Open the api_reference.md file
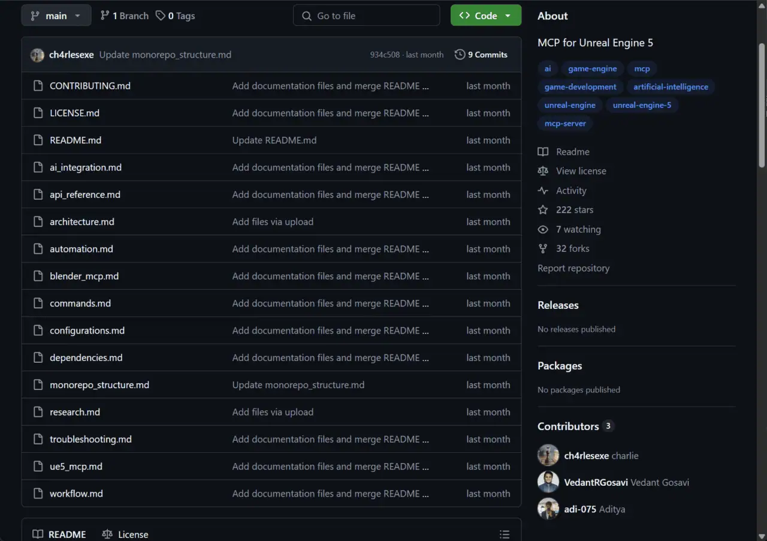The height and width of the screenshot is (541, 767). point(85,194)
